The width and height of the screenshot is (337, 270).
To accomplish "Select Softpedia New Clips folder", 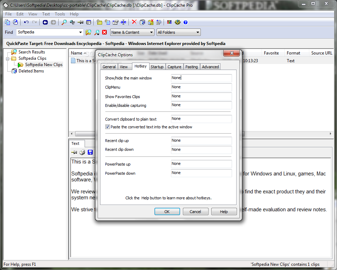I will click(x=44, y=65).
